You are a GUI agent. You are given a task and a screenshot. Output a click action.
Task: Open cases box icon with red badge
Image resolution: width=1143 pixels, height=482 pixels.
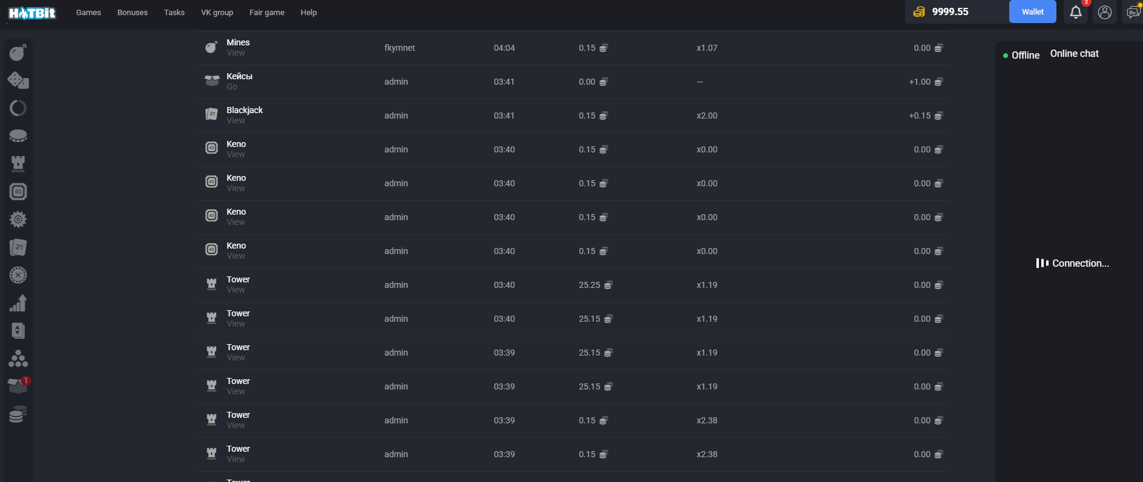coord(18,385)
